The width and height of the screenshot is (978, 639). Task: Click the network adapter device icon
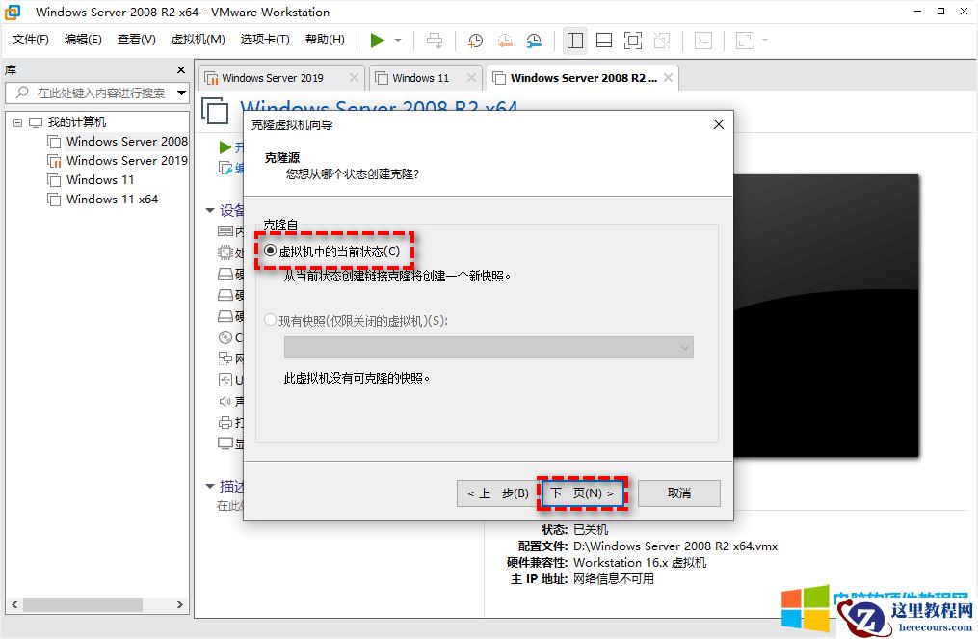point(225,359)
